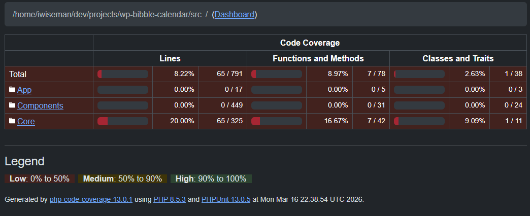Click the folder icon beside App
Screen dimensions: 530x216
point(12,89)
